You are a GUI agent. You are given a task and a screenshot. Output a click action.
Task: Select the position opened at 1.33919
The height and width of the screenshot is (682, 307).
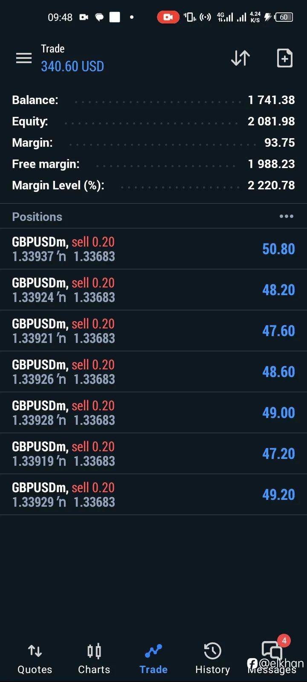point(153,453)
